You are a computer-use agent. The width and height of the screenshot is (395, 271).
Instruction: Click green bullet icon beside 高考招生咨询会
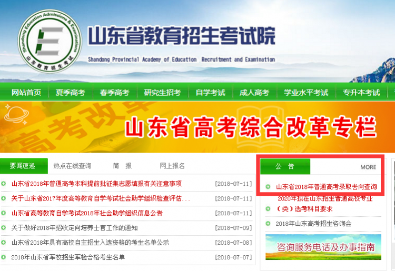pyautogui.click(x=268, y=224)
